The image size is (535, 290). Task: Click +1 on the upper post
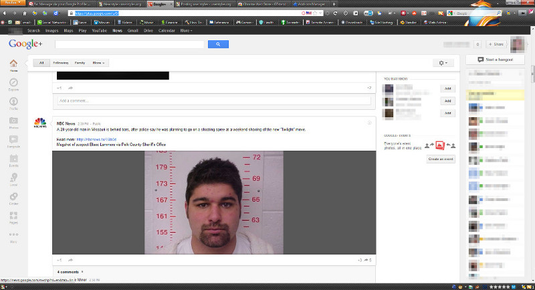[60, 88]
